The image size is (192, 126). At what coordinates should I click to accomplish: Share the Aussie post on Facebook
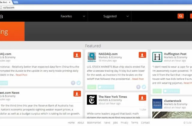pyautogui.click(x=73, y=83)
